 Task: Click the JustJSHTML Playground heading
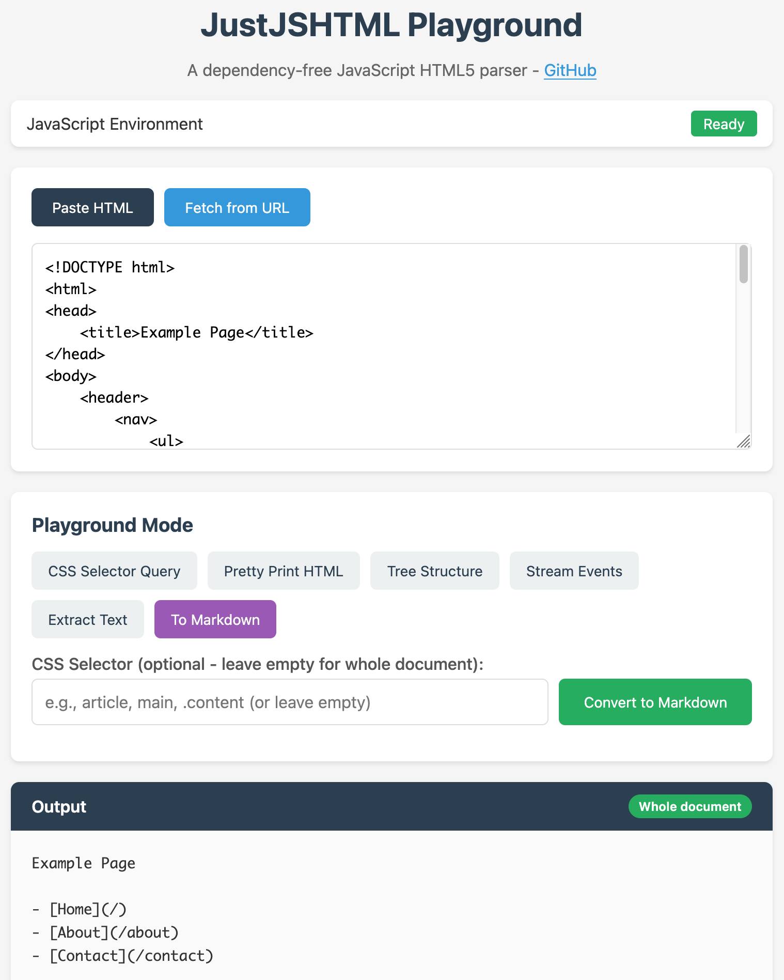[392, 25]
